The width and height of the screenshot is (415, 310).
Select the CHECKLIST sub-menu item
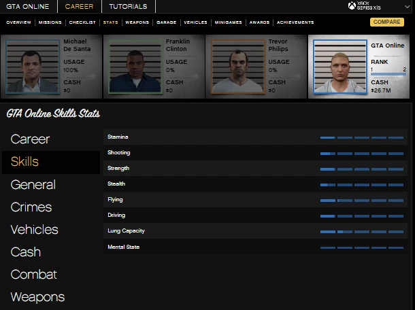coord(82,22)
